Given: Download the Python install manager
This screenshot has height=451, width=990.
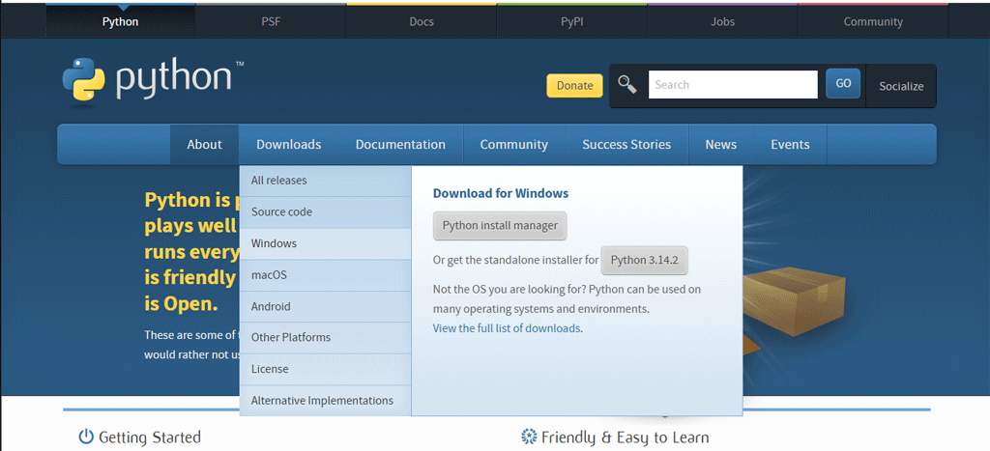Looking at the screenshot, I should 500,226.
